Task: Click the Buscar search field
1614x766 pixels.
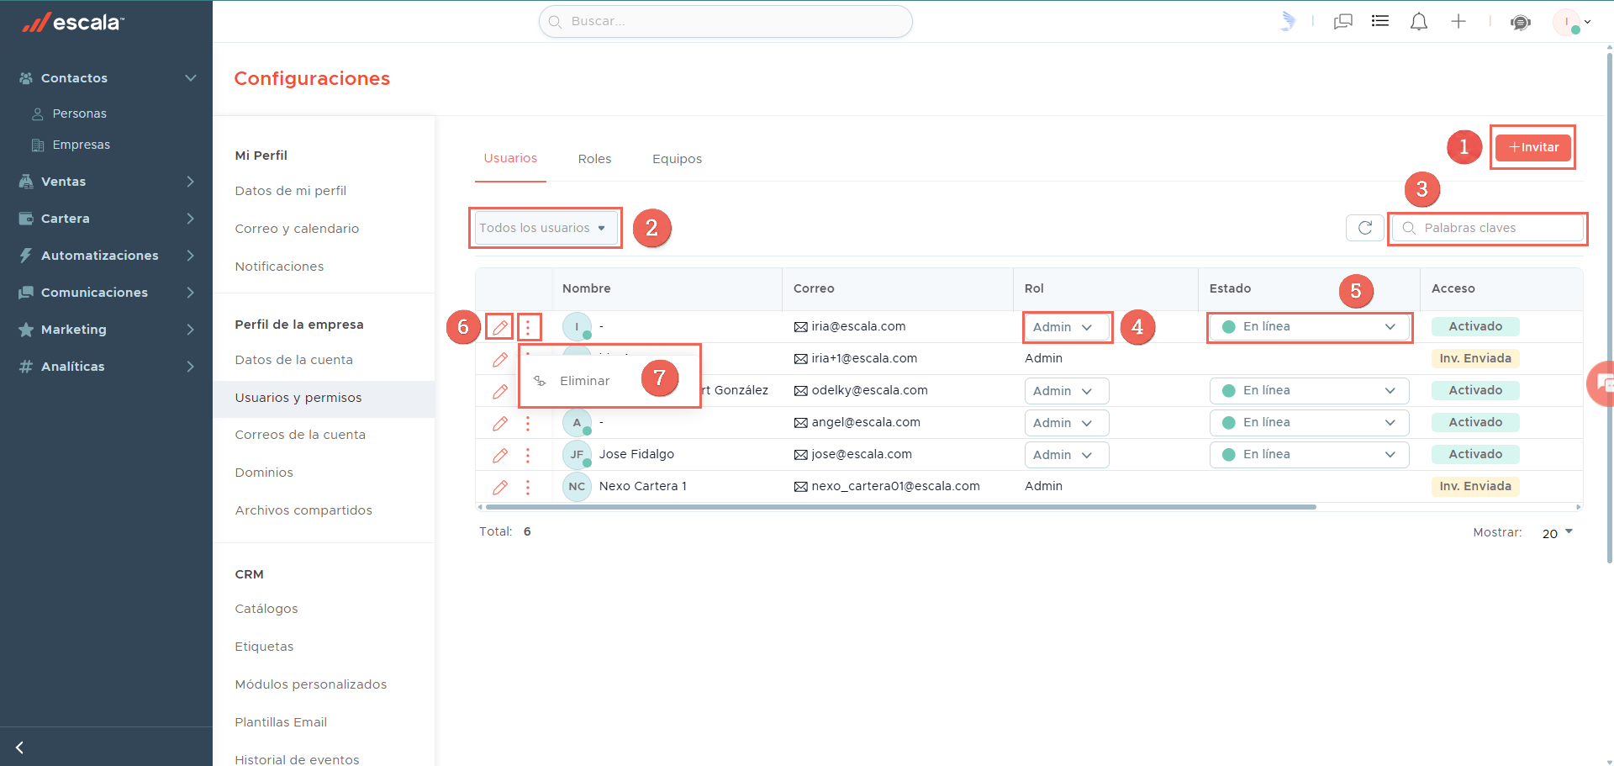Action: coord(725,21)
